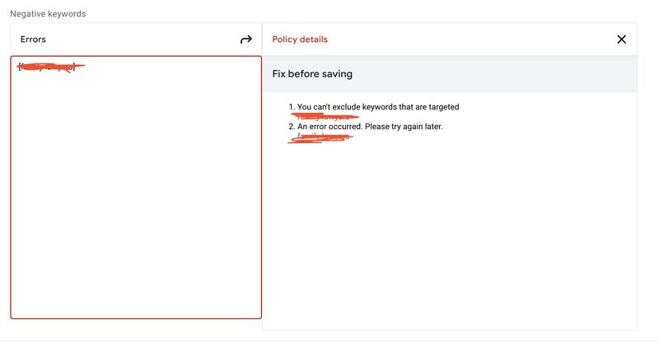The image size is (659, 343).
Task: Click the list number 2 marker
Action: click(292, 127)
